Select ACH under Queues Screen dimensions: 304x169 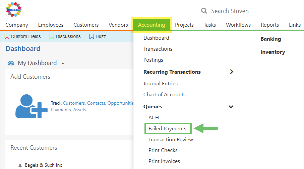coord(154,117)
